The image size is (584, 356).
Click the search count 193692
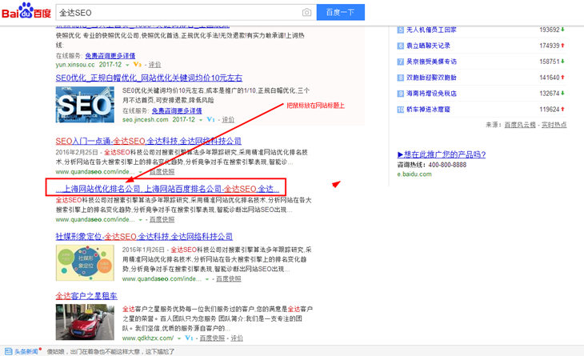click(x=550, y=30)
